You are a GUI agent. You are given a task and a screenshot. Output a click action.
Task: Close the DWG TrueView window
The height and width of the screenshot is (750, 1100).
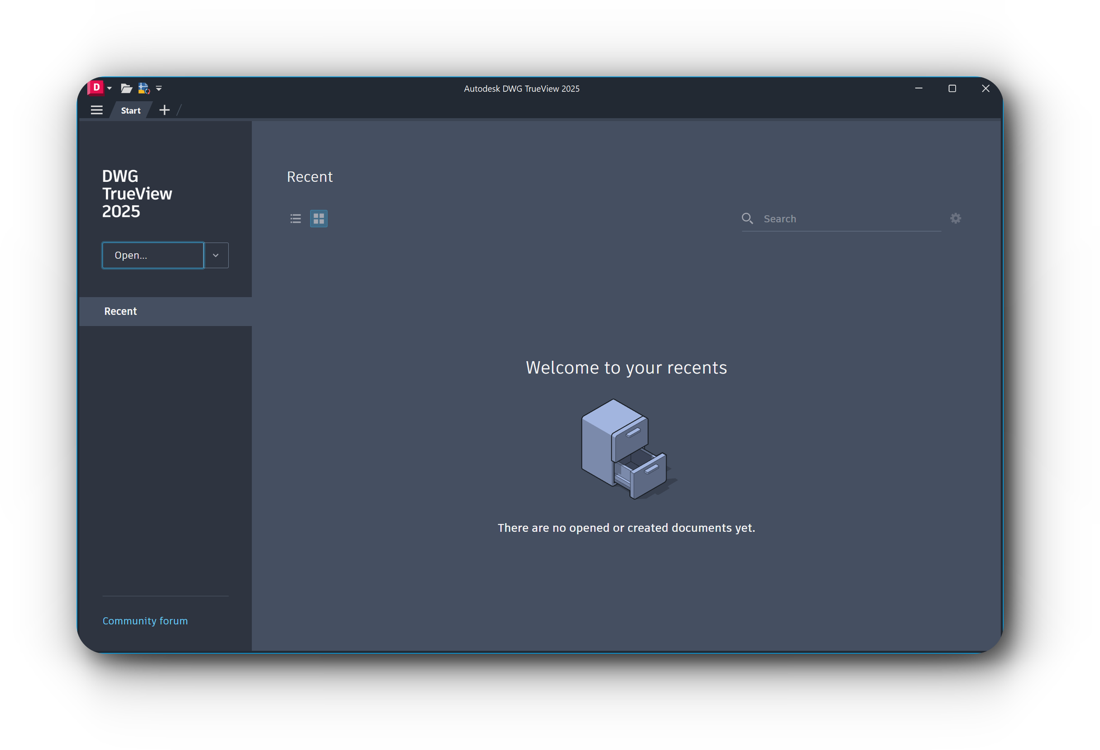(x=986, y=88)
